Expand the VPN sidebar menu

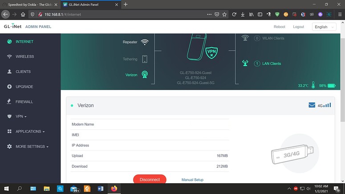(20, 117)
